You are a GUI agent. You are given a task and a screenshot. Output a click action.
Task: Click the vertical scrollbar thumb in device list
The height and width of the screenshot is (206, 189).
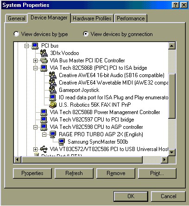[x=172, y=96]
